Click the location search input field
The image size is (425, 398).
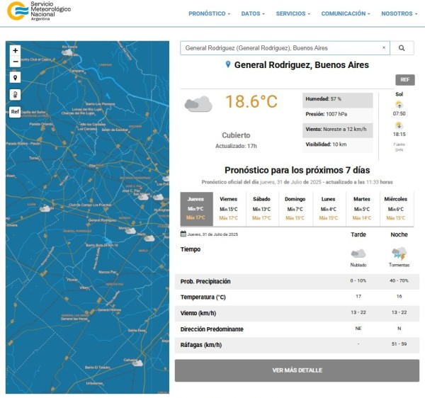click(x=285, y=48)
